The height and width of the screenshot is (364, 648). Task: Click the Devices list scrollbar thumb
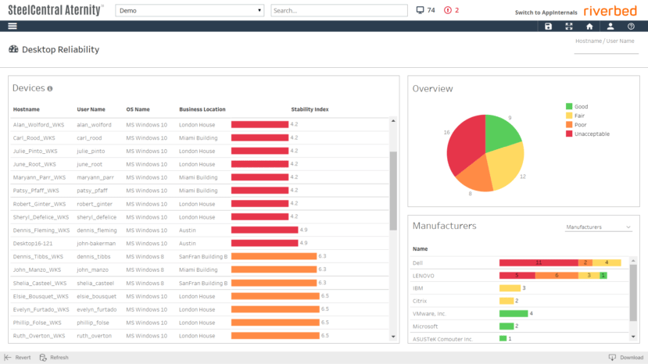click(393, 191)
